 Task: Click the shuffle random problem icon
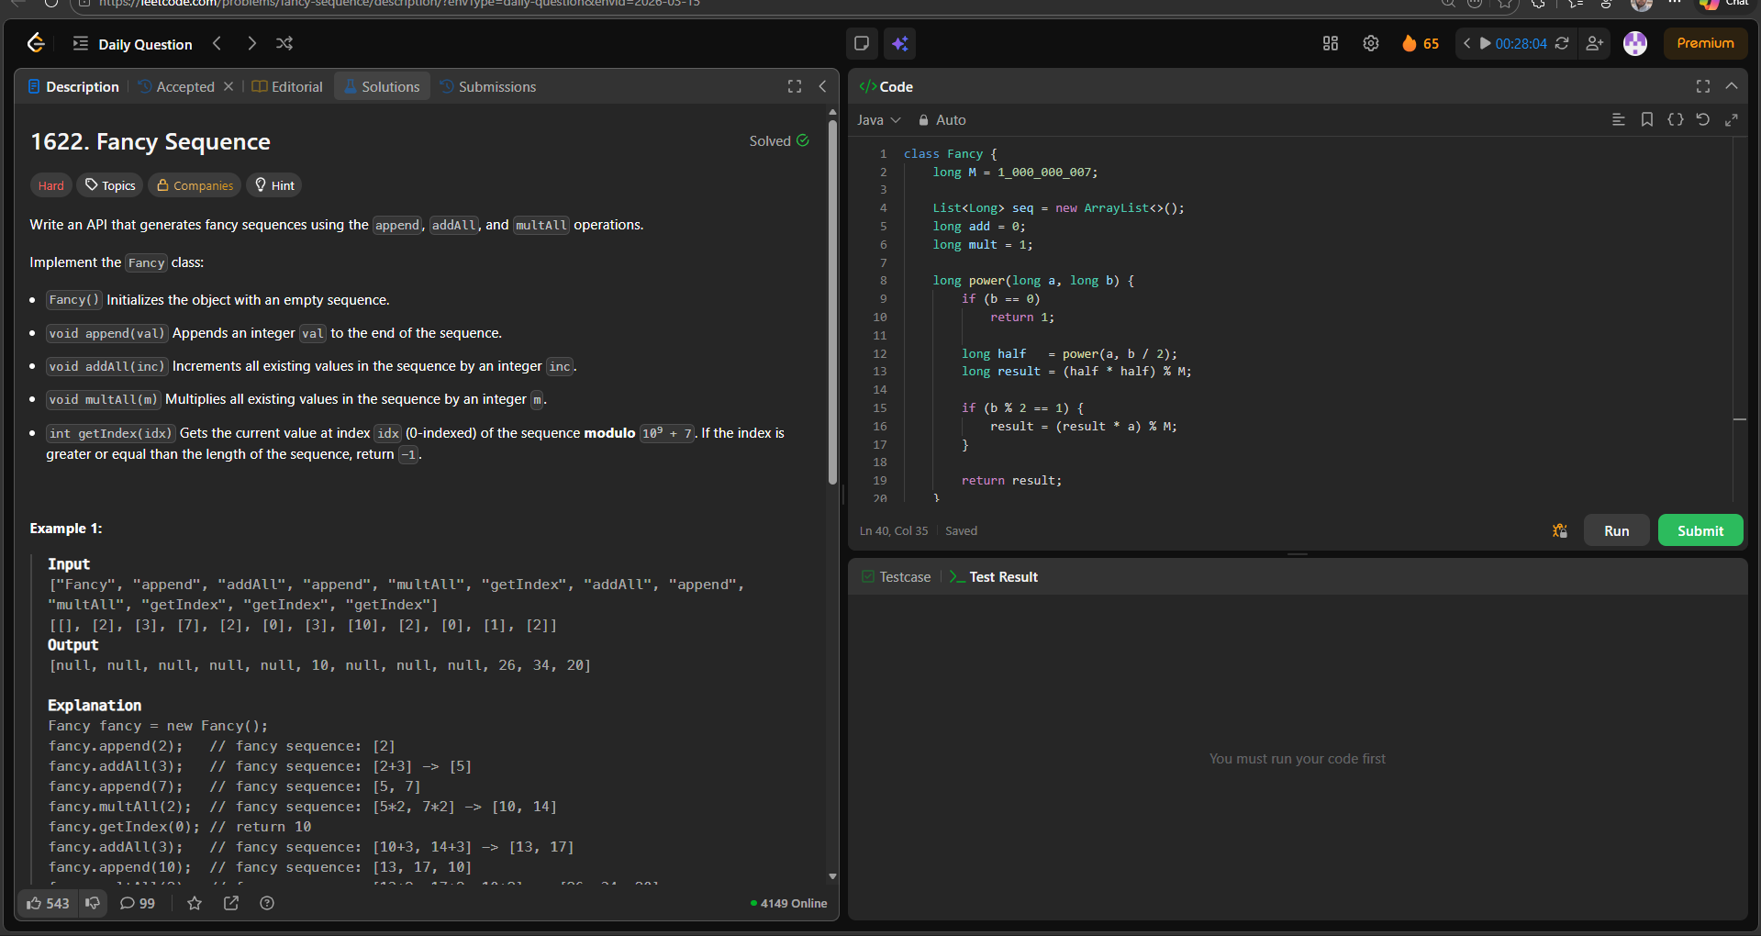[284, 43]
